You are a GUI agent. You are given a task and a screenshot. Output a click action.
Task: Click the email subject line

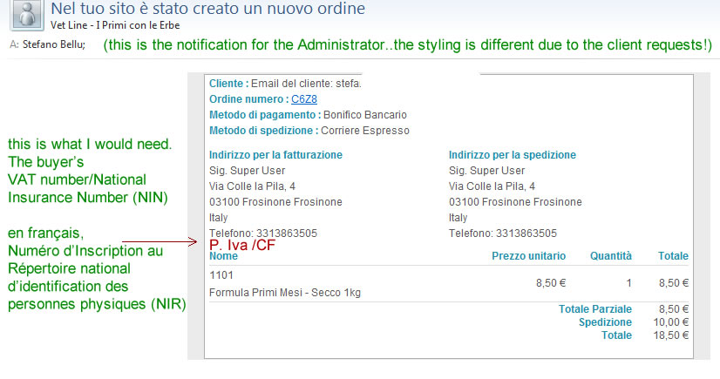(207, 9)
